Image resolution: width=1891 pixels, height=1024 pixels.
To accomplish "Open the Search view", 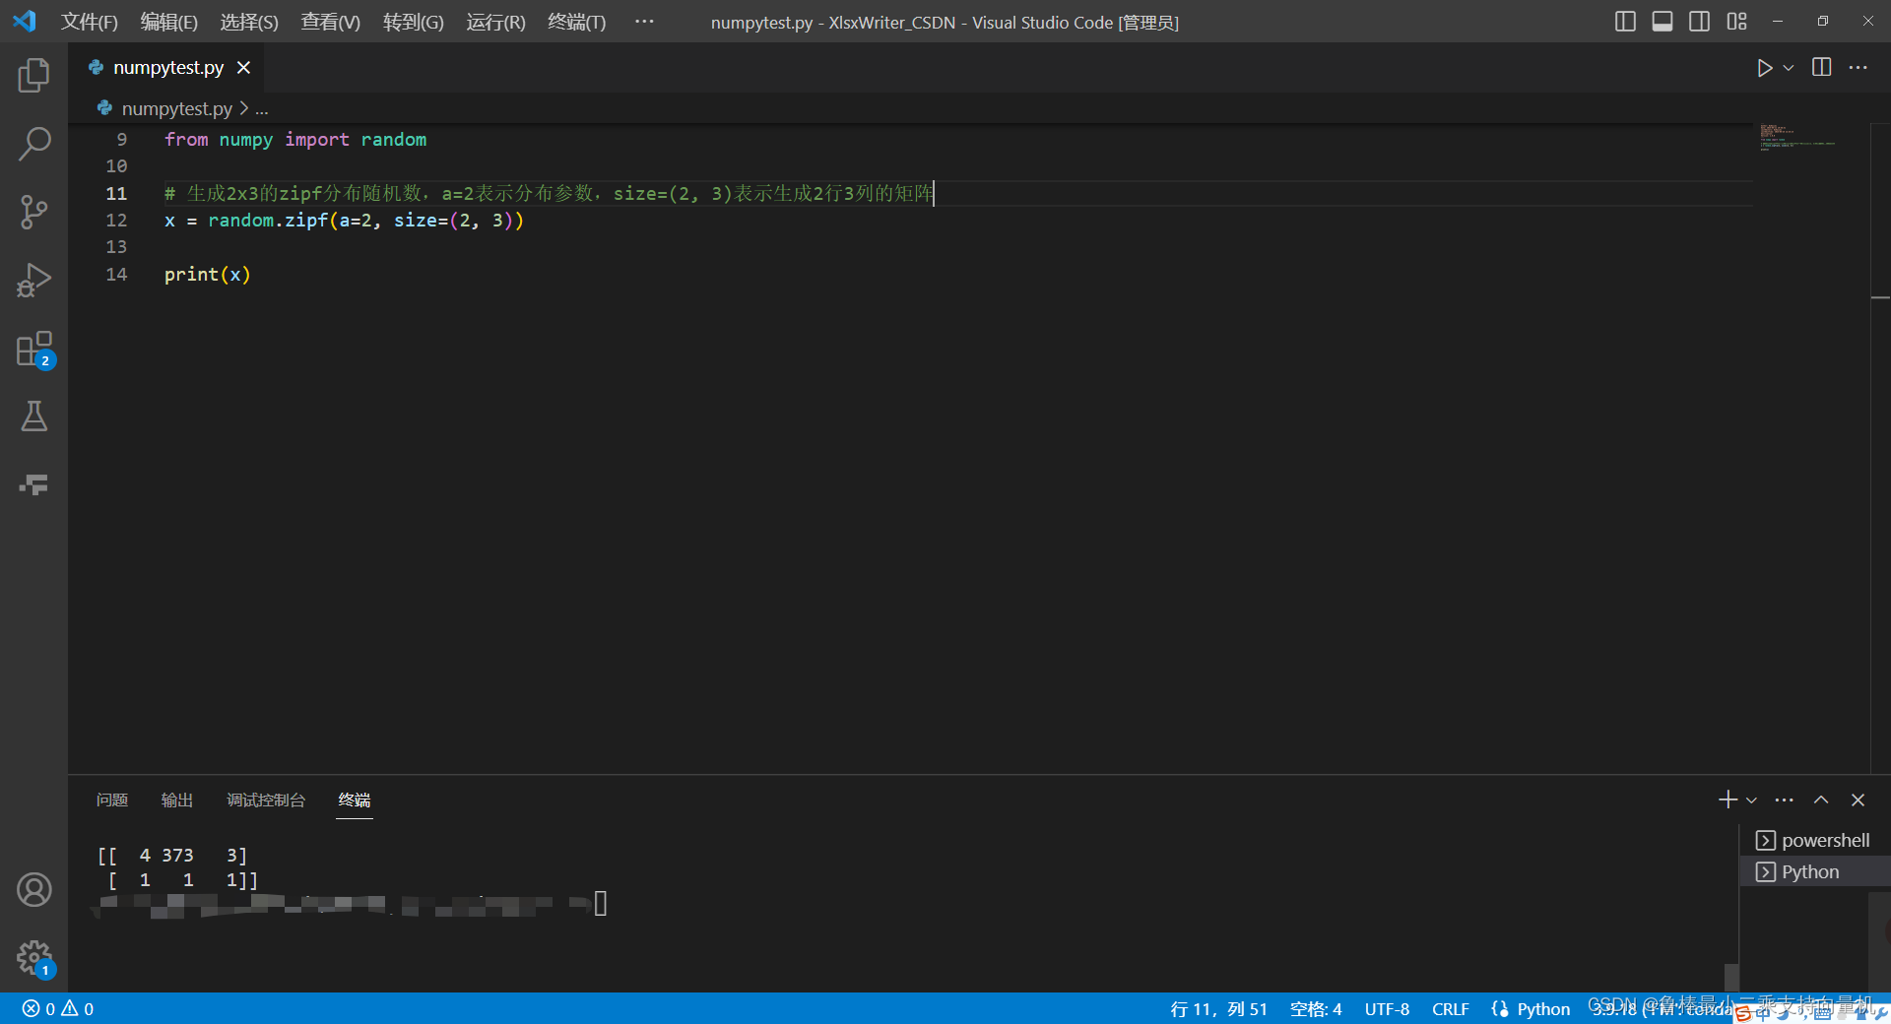I will (x=33, y=144).
